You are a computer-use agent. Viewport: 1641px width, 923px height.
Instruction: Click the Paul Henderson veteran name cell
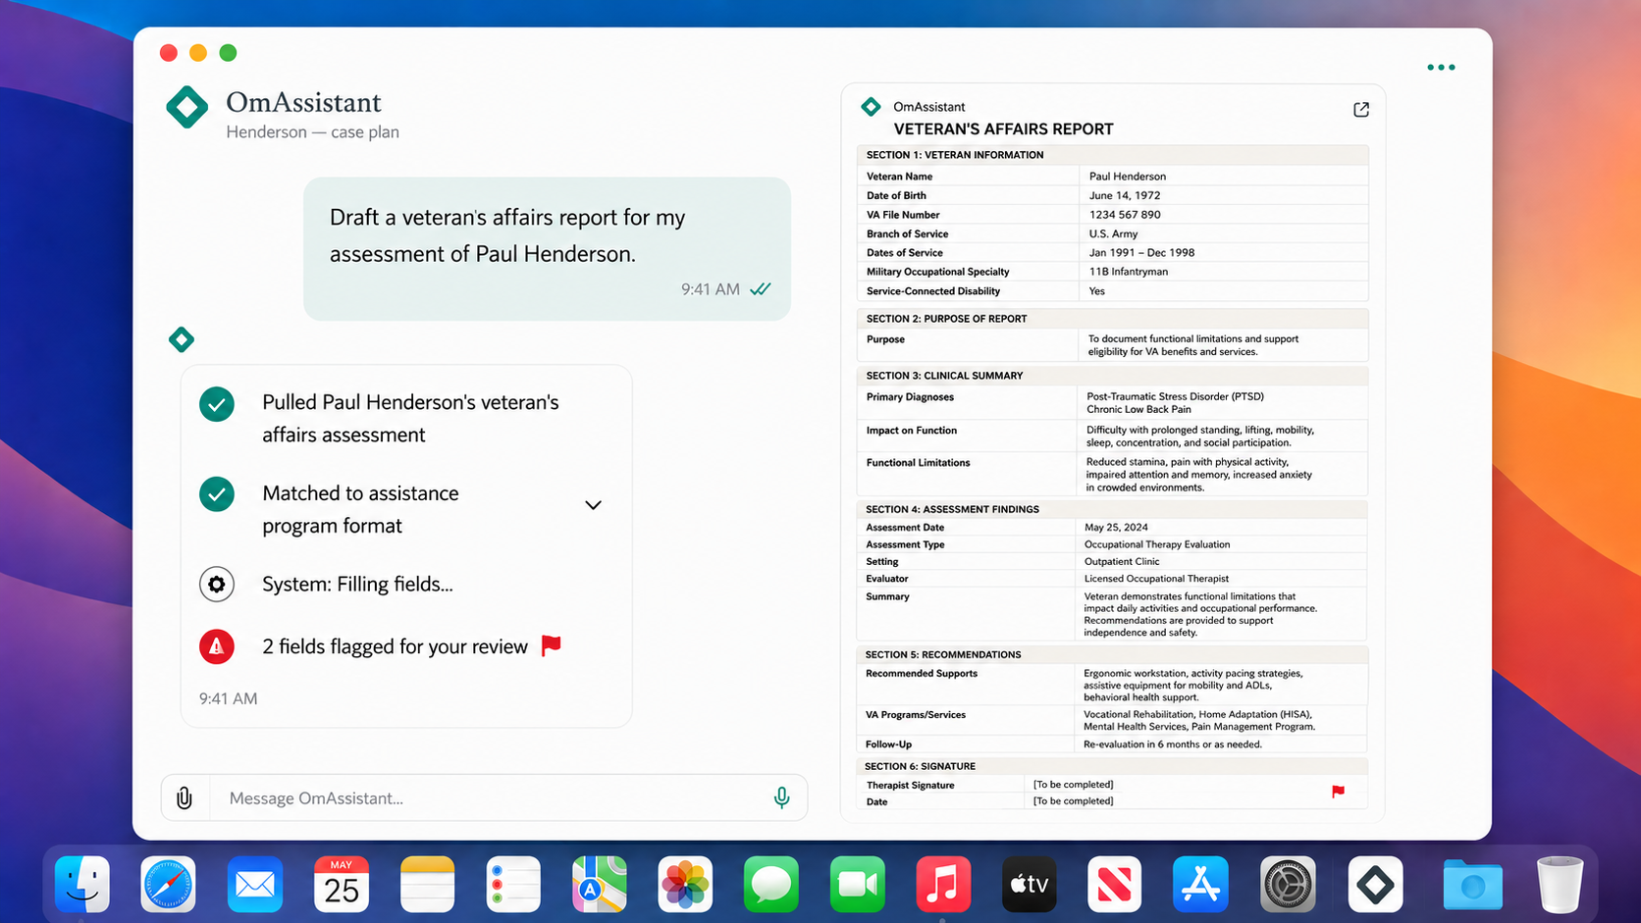tap(1128, 177)
